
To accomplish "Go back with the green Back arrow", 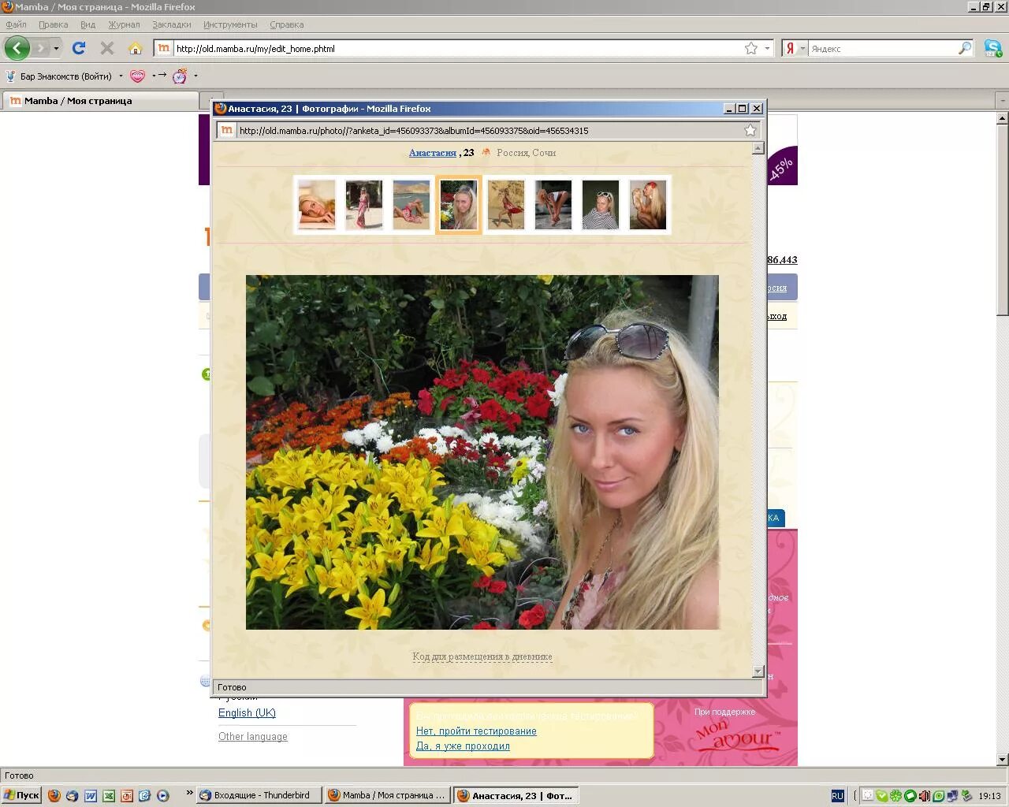I will click(17, 48).
